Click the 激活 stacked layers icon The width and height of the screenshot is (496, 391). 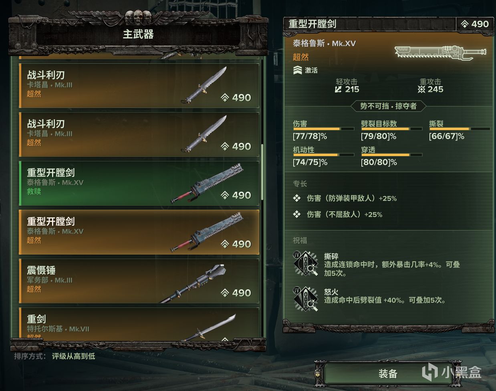pos(297,70)
